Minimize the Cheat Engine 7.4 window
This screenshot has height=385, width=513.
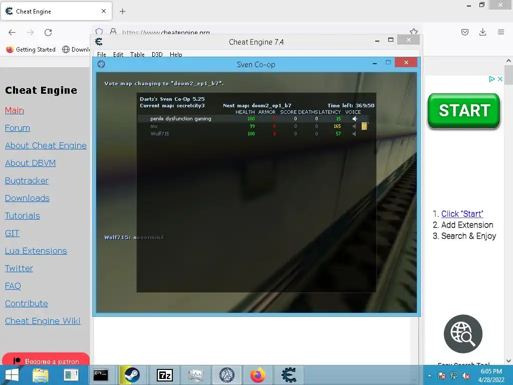(377, 41)
